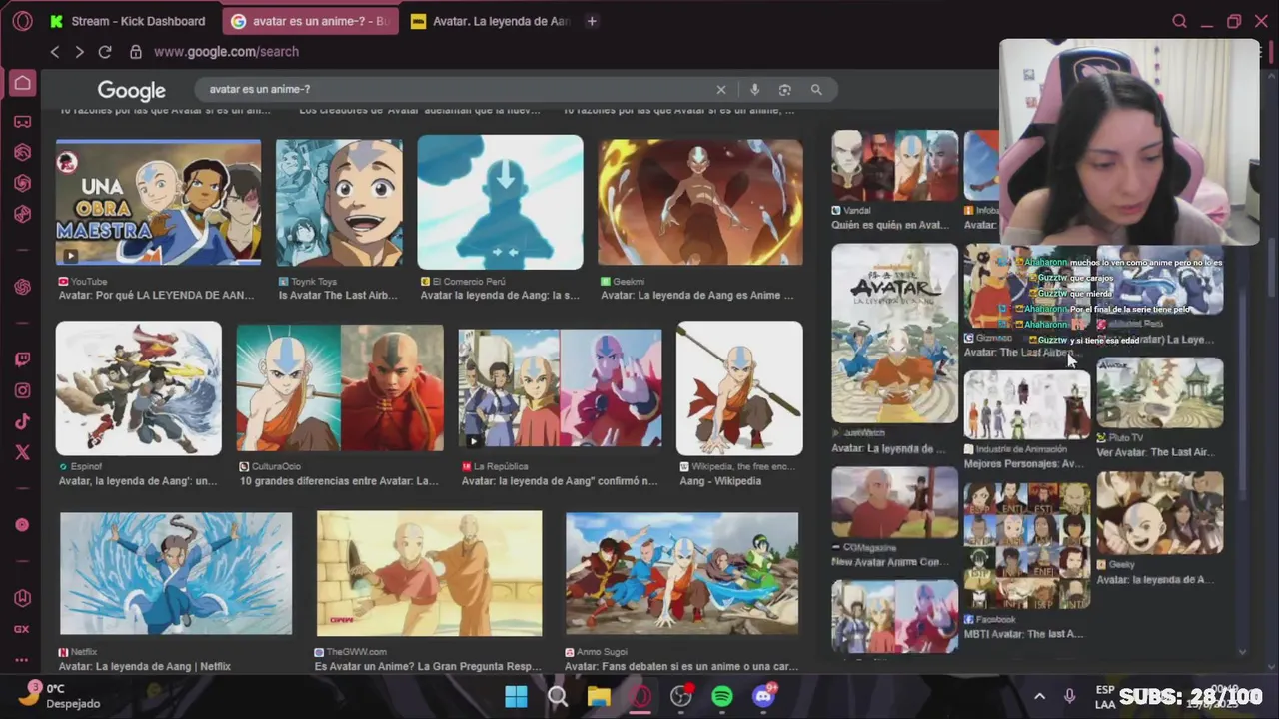
Task: Open the TheGWW.com Aang and monk image
Action: [x=430, y=574]
